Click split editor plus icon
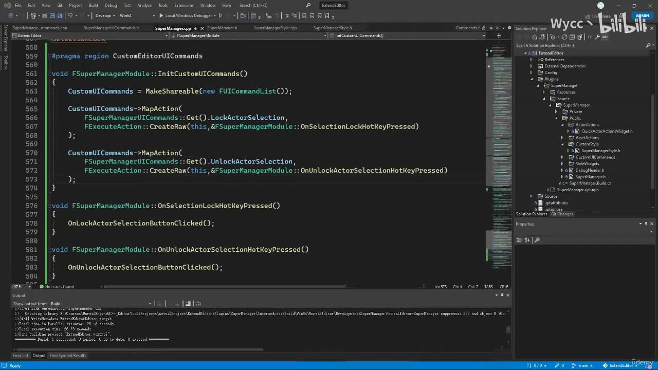The width and height of the screenshot is (658, 370). pyautogui.click(x=498, y=35)
